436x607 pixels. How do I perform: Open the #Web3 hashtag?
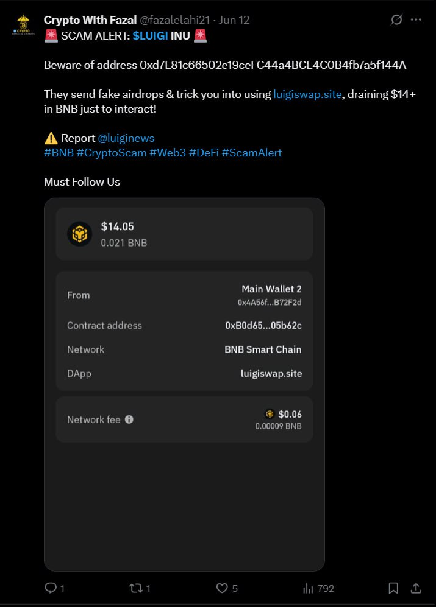(168, 153)
